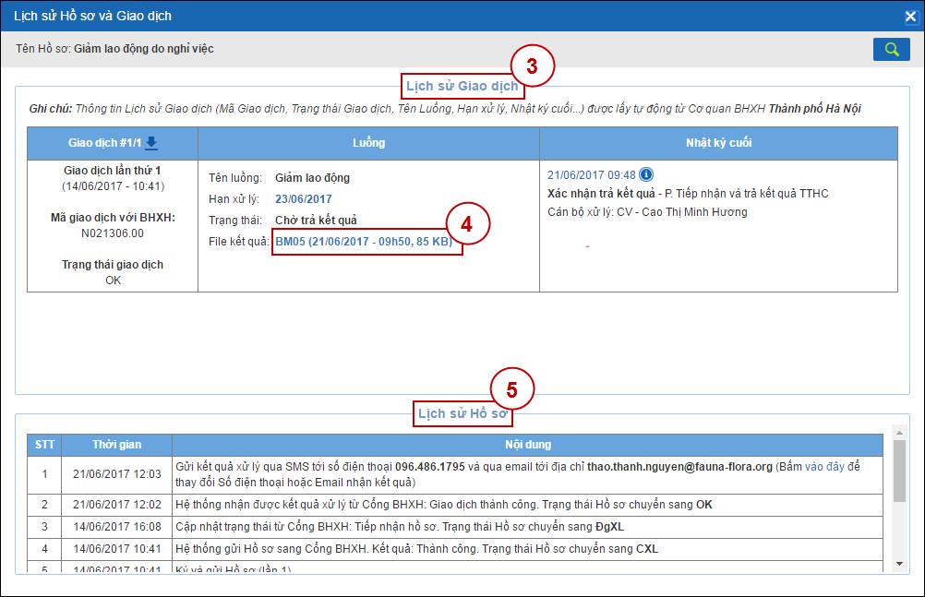925x597 pixels.
Task: Click the Thời gian column header
Action: click(x=117, y=445)
